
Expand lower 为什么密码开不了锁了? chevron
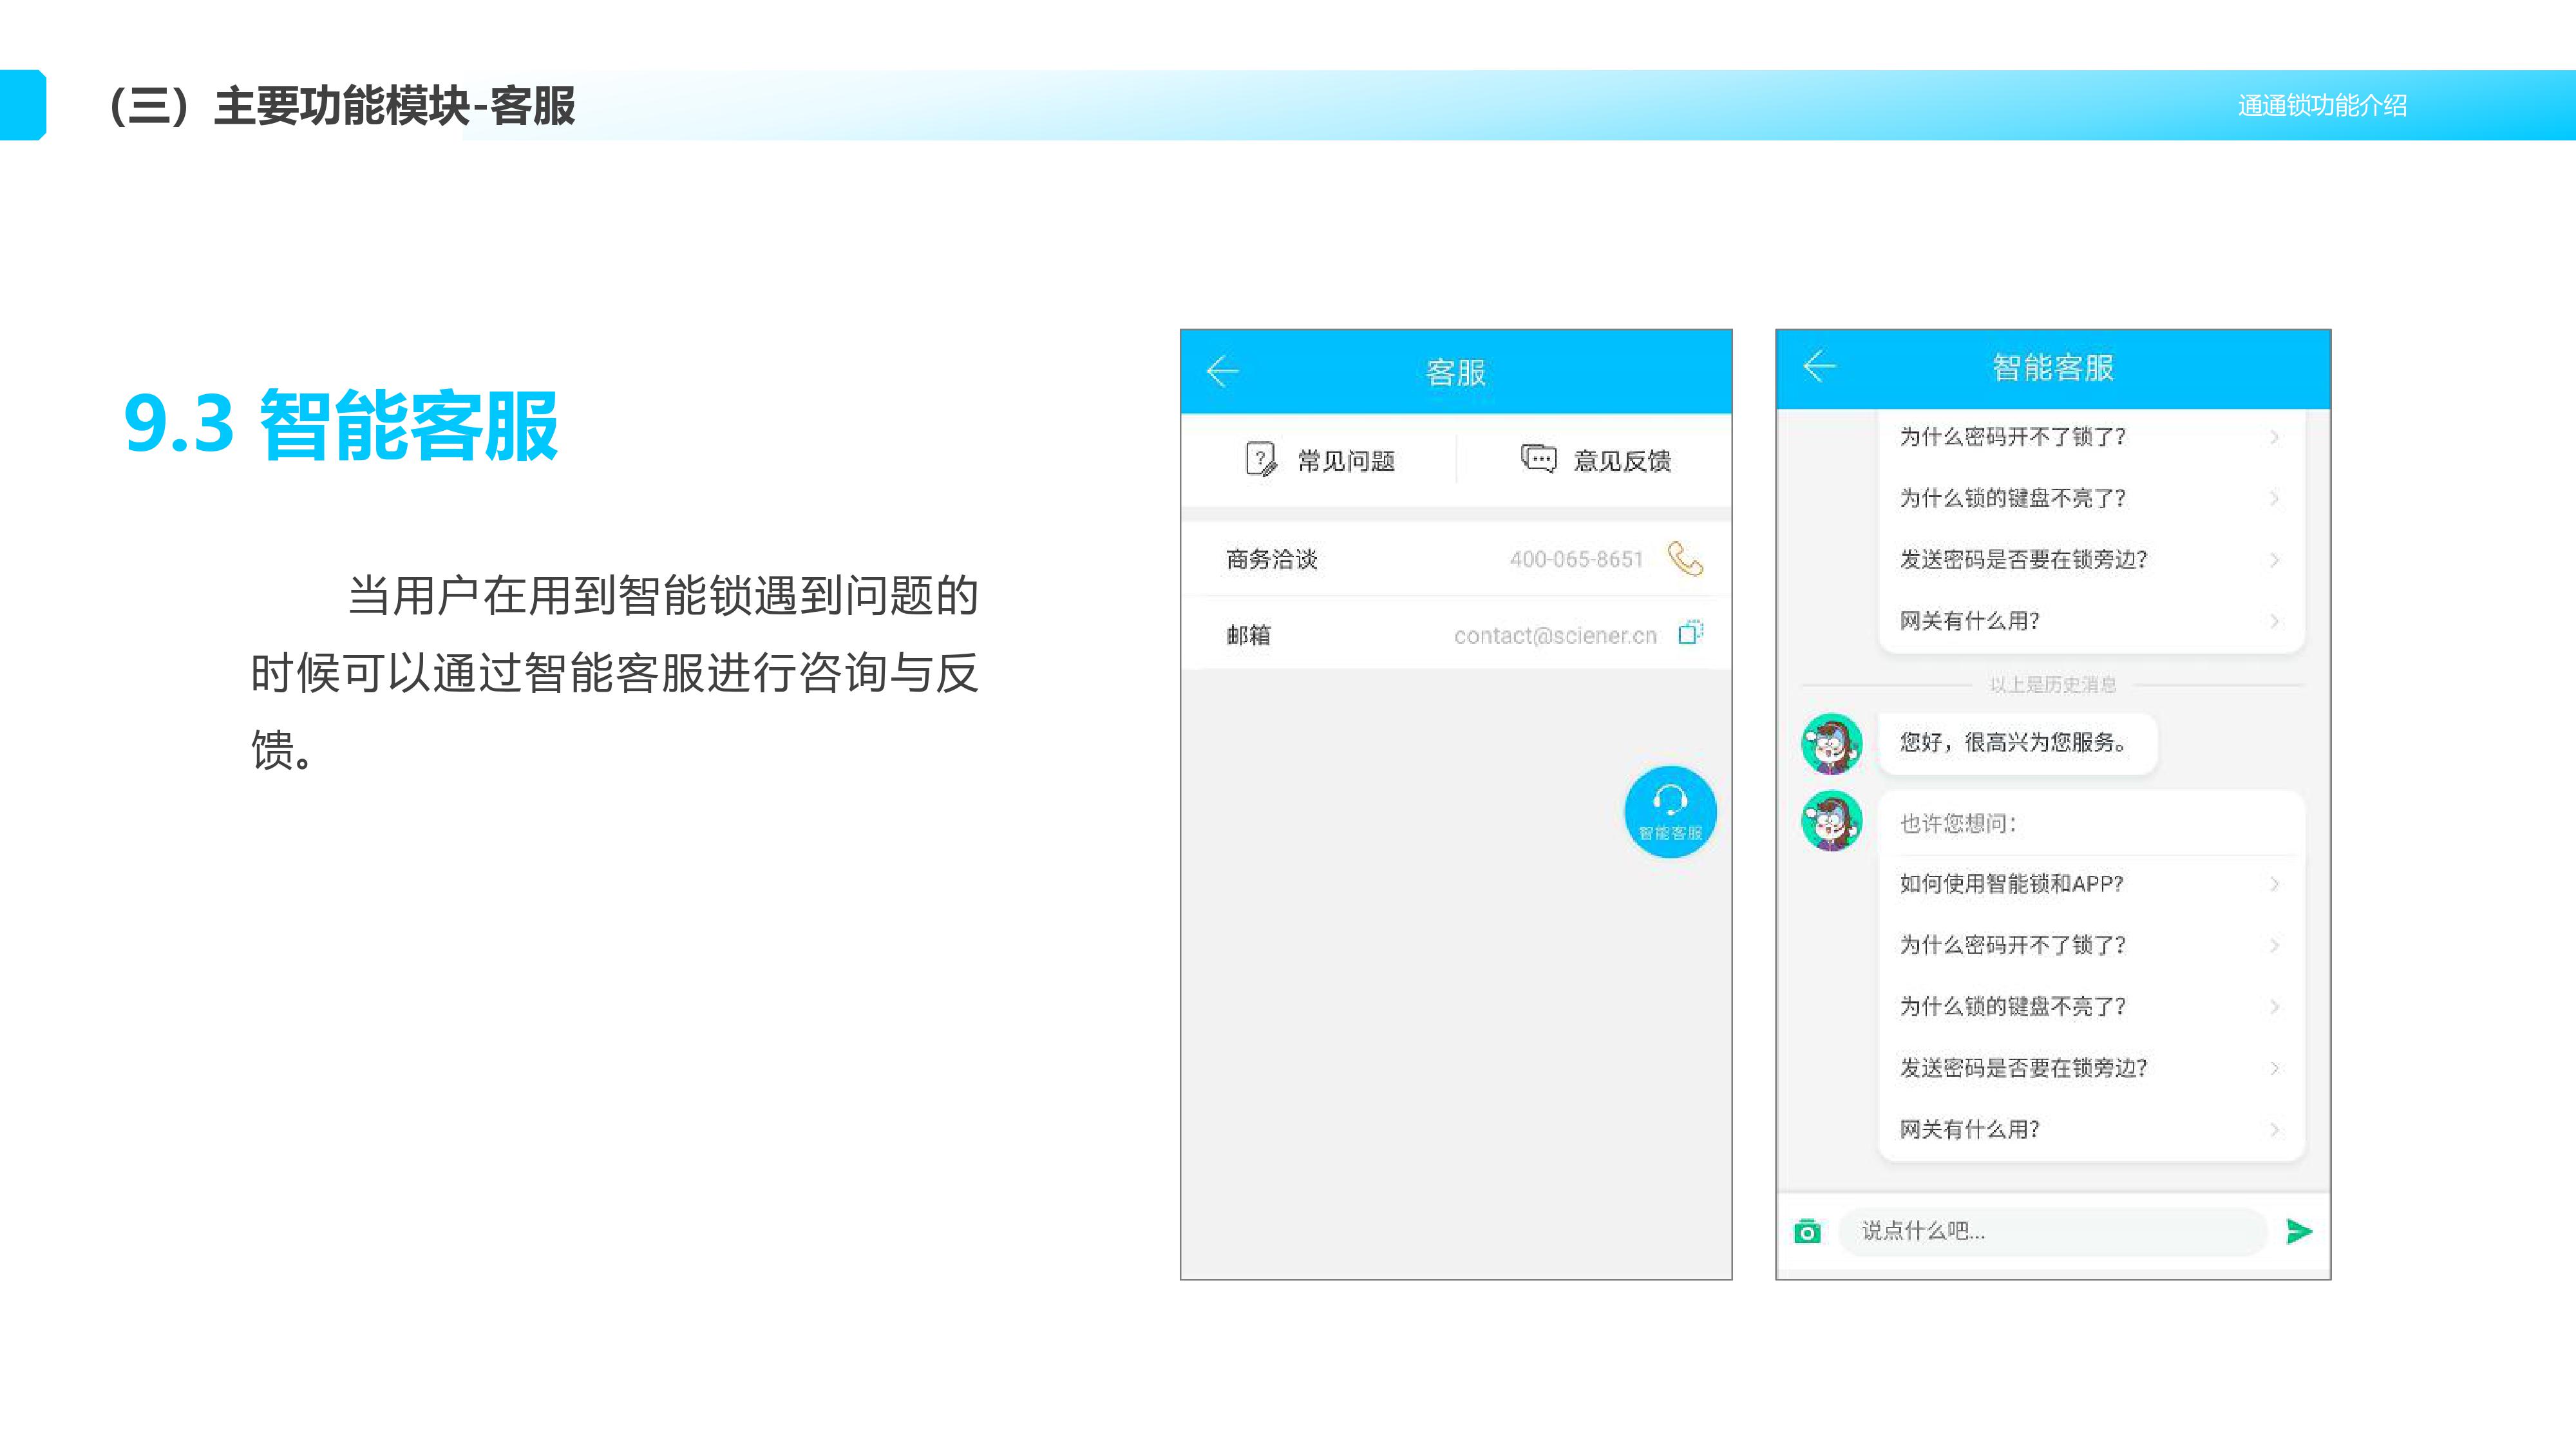point(2274,945)
